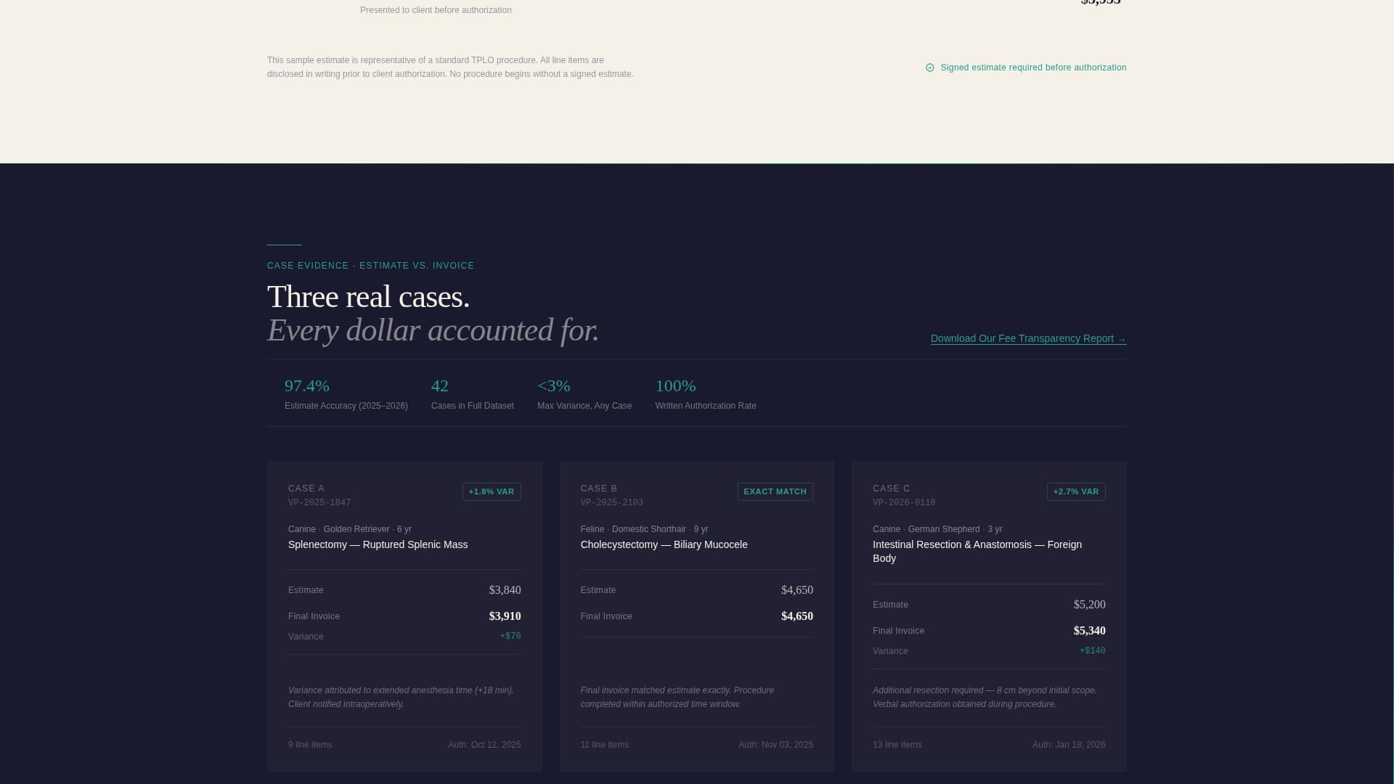Click the Variance '+$140' value on Case C
The height and width of the screenshot is (784, 1394).
pos(1092,650)
